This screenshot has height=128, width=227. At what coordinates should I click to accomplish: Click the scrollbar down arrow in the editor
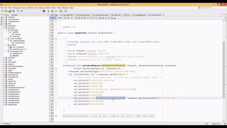click(x=224, y=121)
